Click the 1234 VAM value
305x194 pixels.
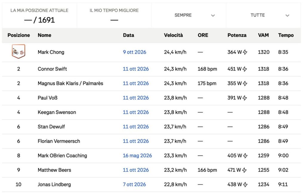tap(264, 184)
